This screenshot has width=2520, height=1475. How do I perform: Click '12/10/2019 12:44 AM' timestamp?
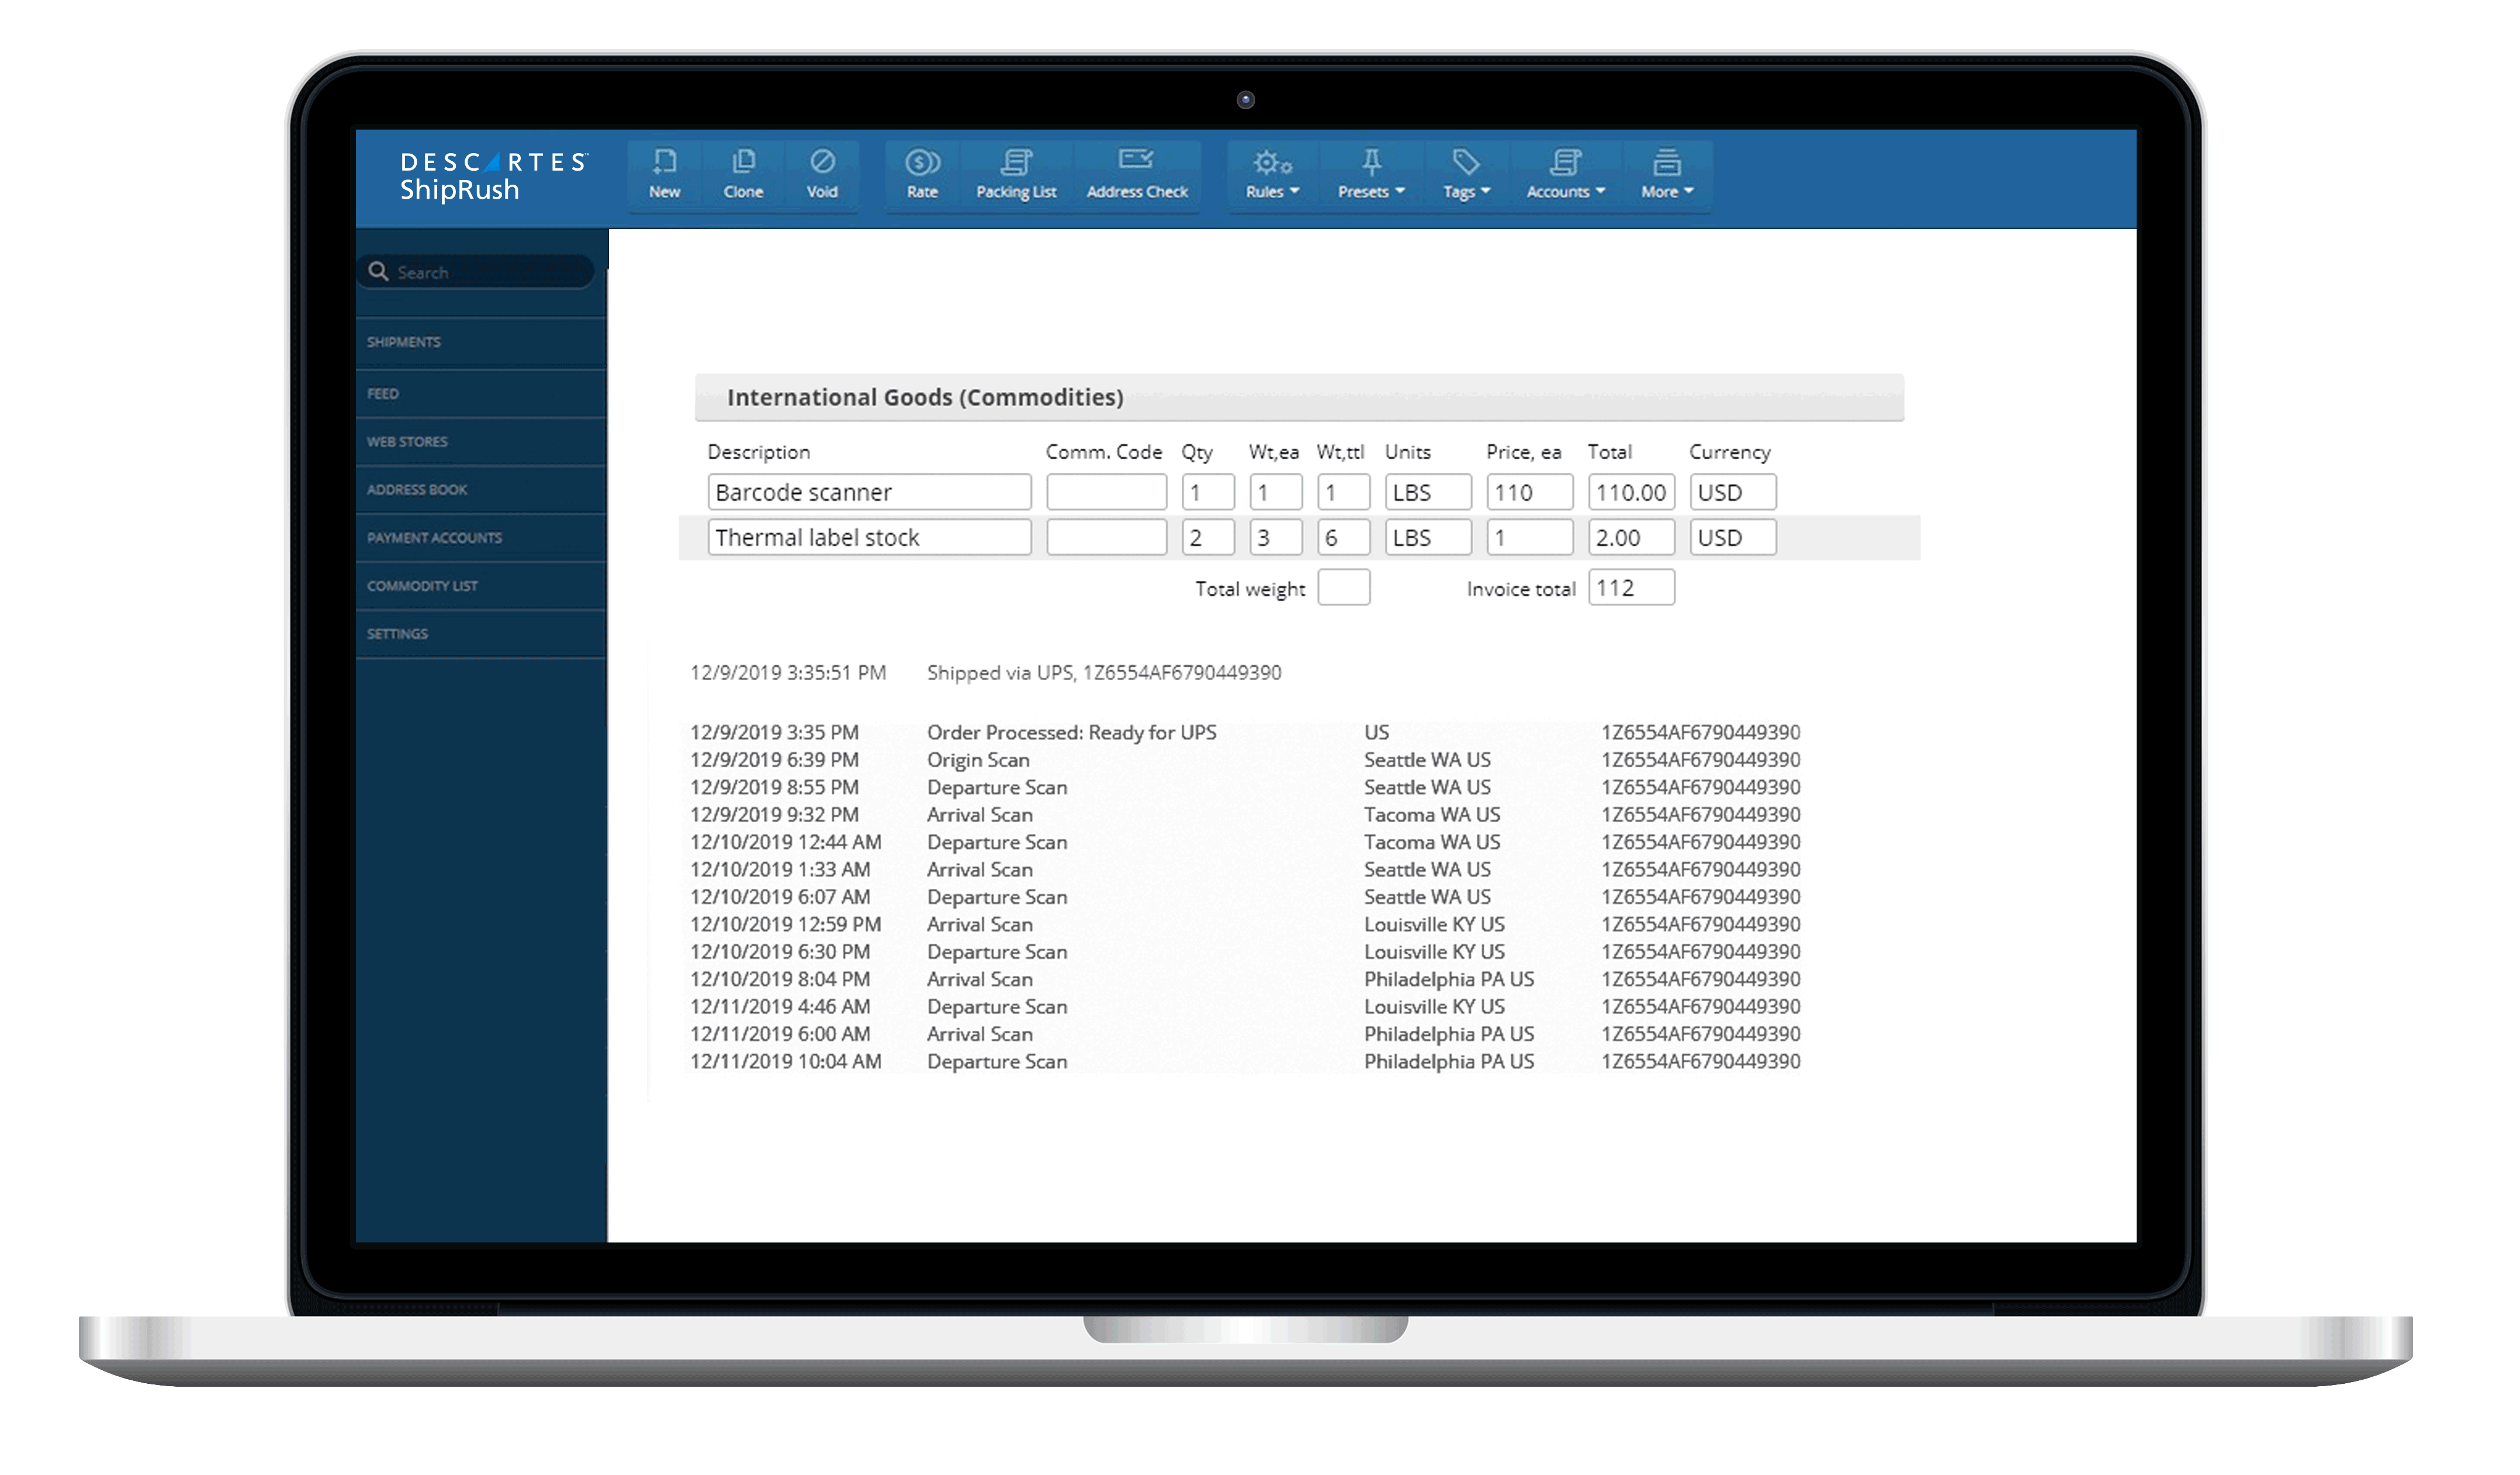pyautogui.click(x=786, y=842)
